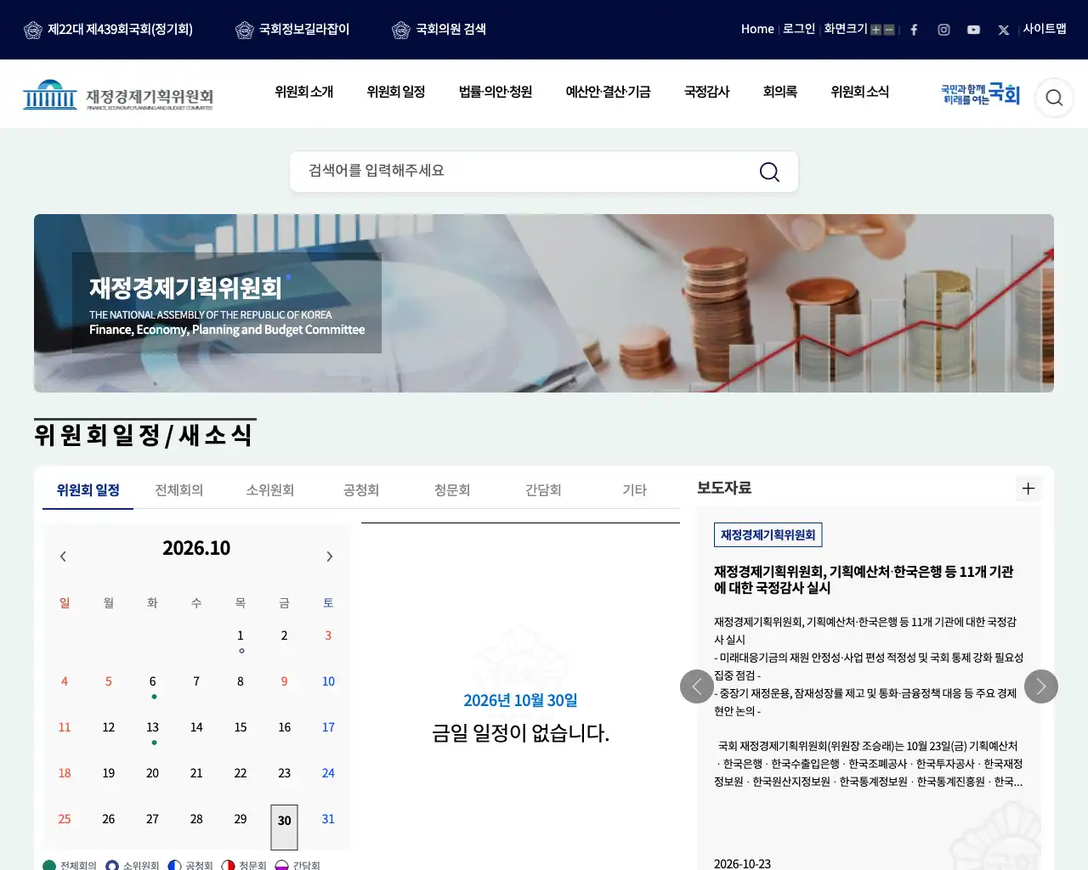The height and width of the screenshot is (870, 1088).
Task: Open the 위원회 일정 menu
Action: pos(396,92)
